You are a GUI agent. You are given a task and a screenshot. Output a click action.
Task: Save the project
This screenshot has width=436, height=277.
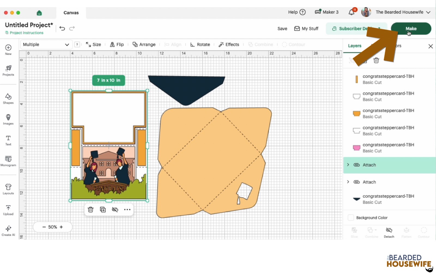coord(282,29)
